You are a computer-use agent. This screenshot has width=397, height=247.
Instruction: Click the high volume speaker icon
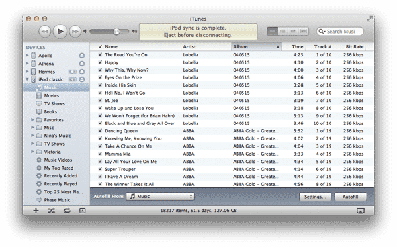click(x=134, y=31)
